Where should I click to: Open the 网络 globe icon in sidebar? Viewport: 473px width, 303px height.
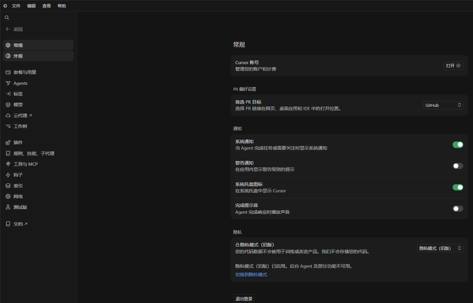coord(8,197)
